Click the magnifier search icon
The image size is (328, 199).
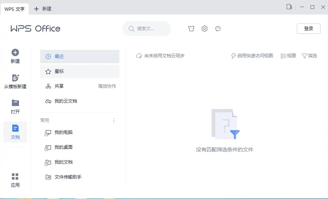point(131,29)
